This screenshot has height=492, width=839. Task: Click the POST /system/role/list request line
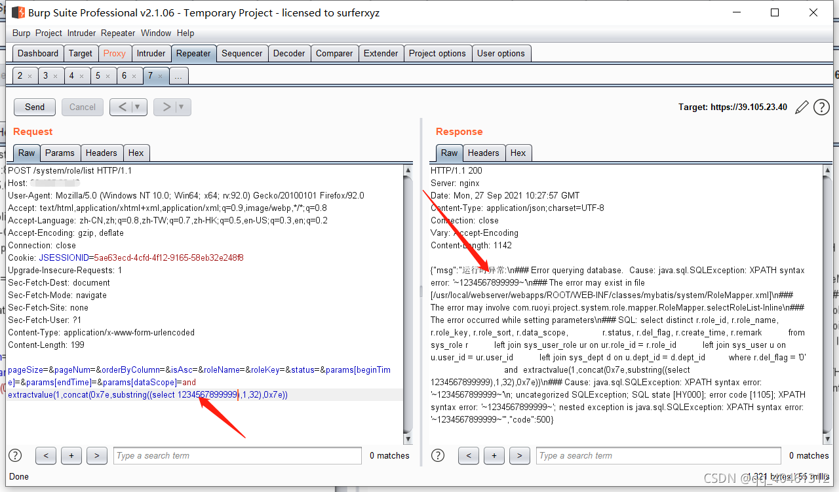69,171
